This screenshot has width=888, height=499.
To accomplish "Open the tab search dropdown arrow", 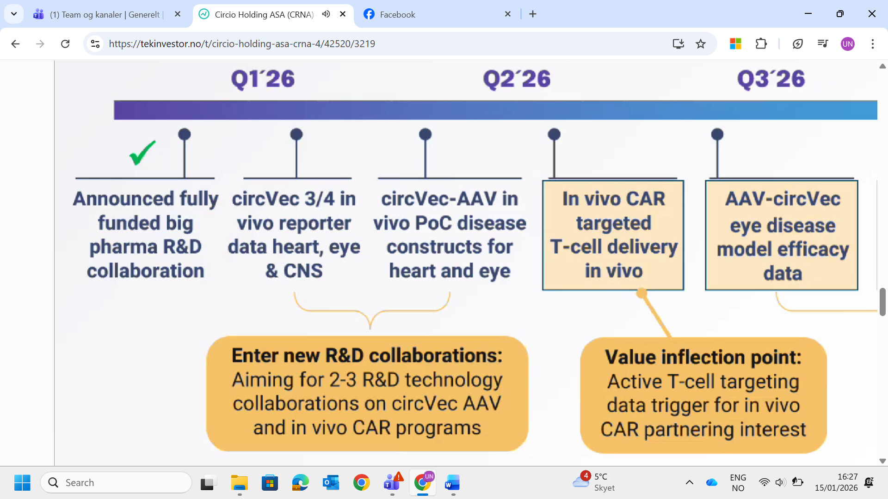I will click(x=14, y=14).
